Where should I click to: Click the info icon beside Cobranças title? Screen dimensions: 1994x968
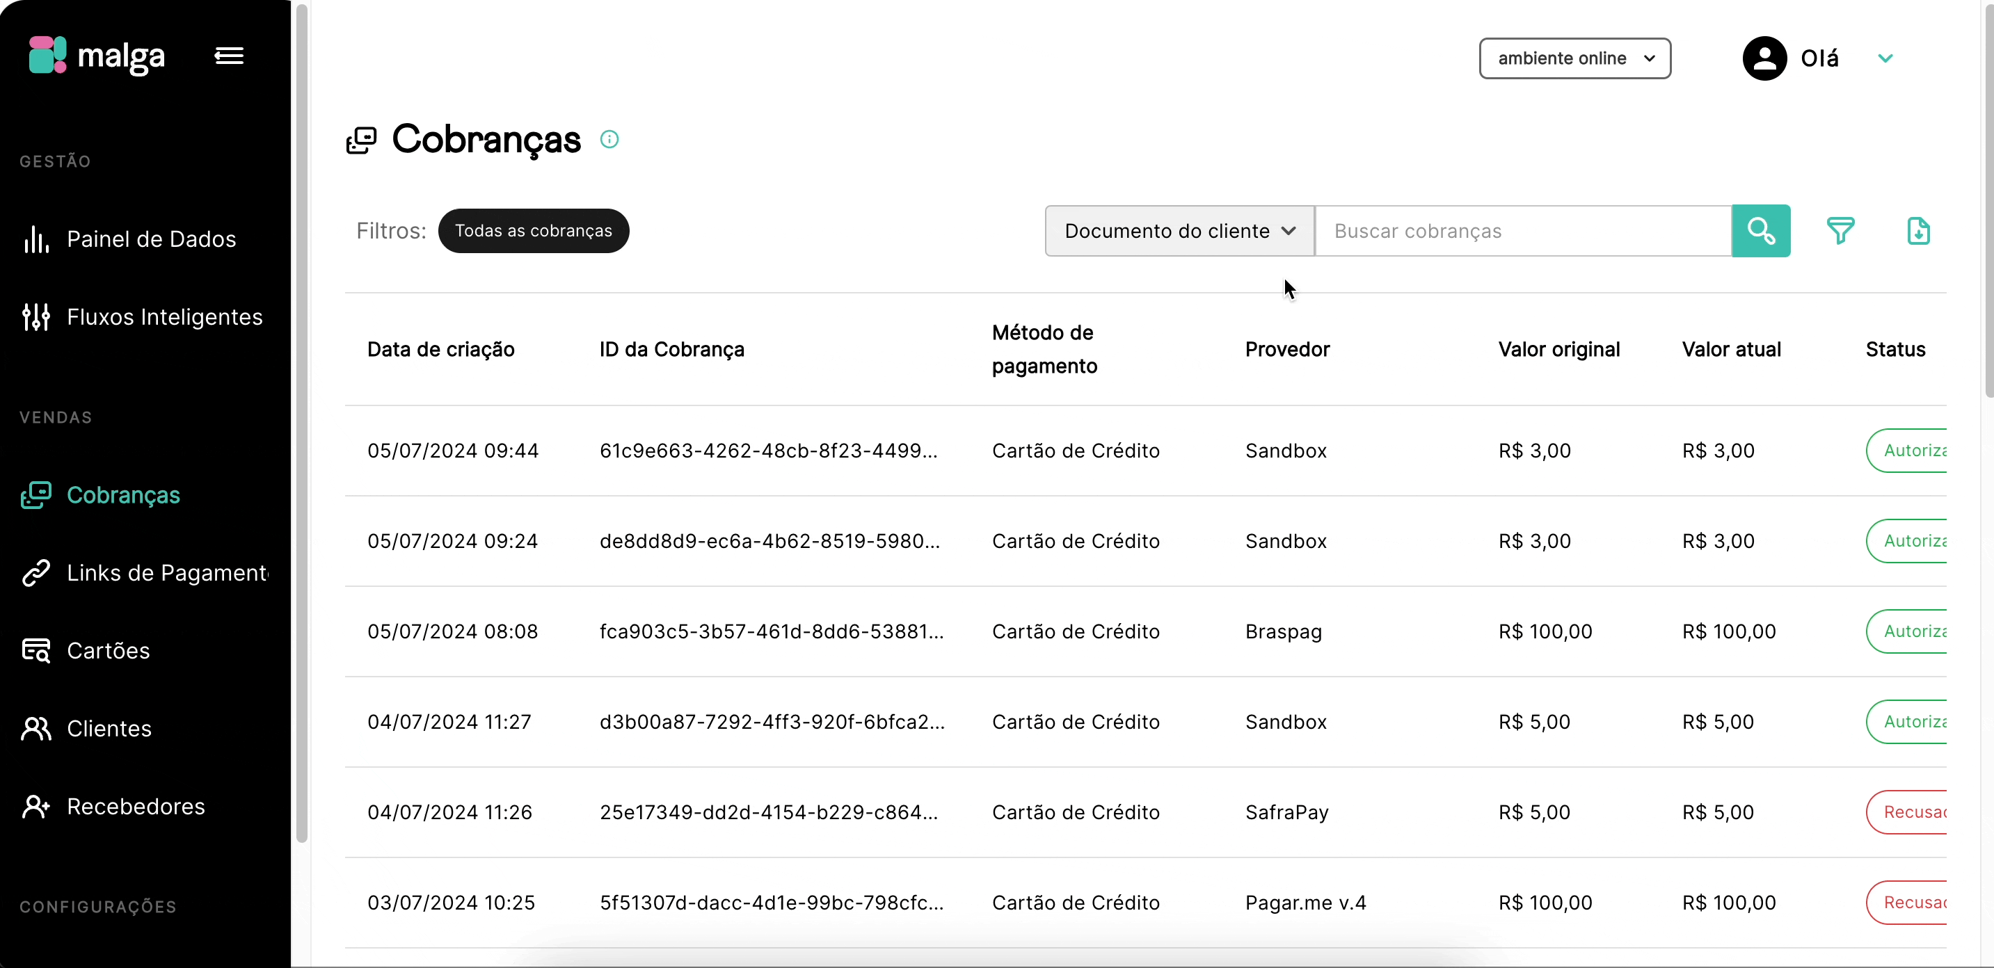(x=609, y=139)
